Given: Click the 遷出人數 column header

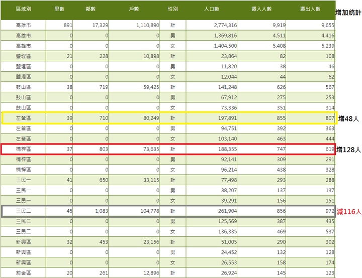Looking at the screenshot, I should point(310,9).
